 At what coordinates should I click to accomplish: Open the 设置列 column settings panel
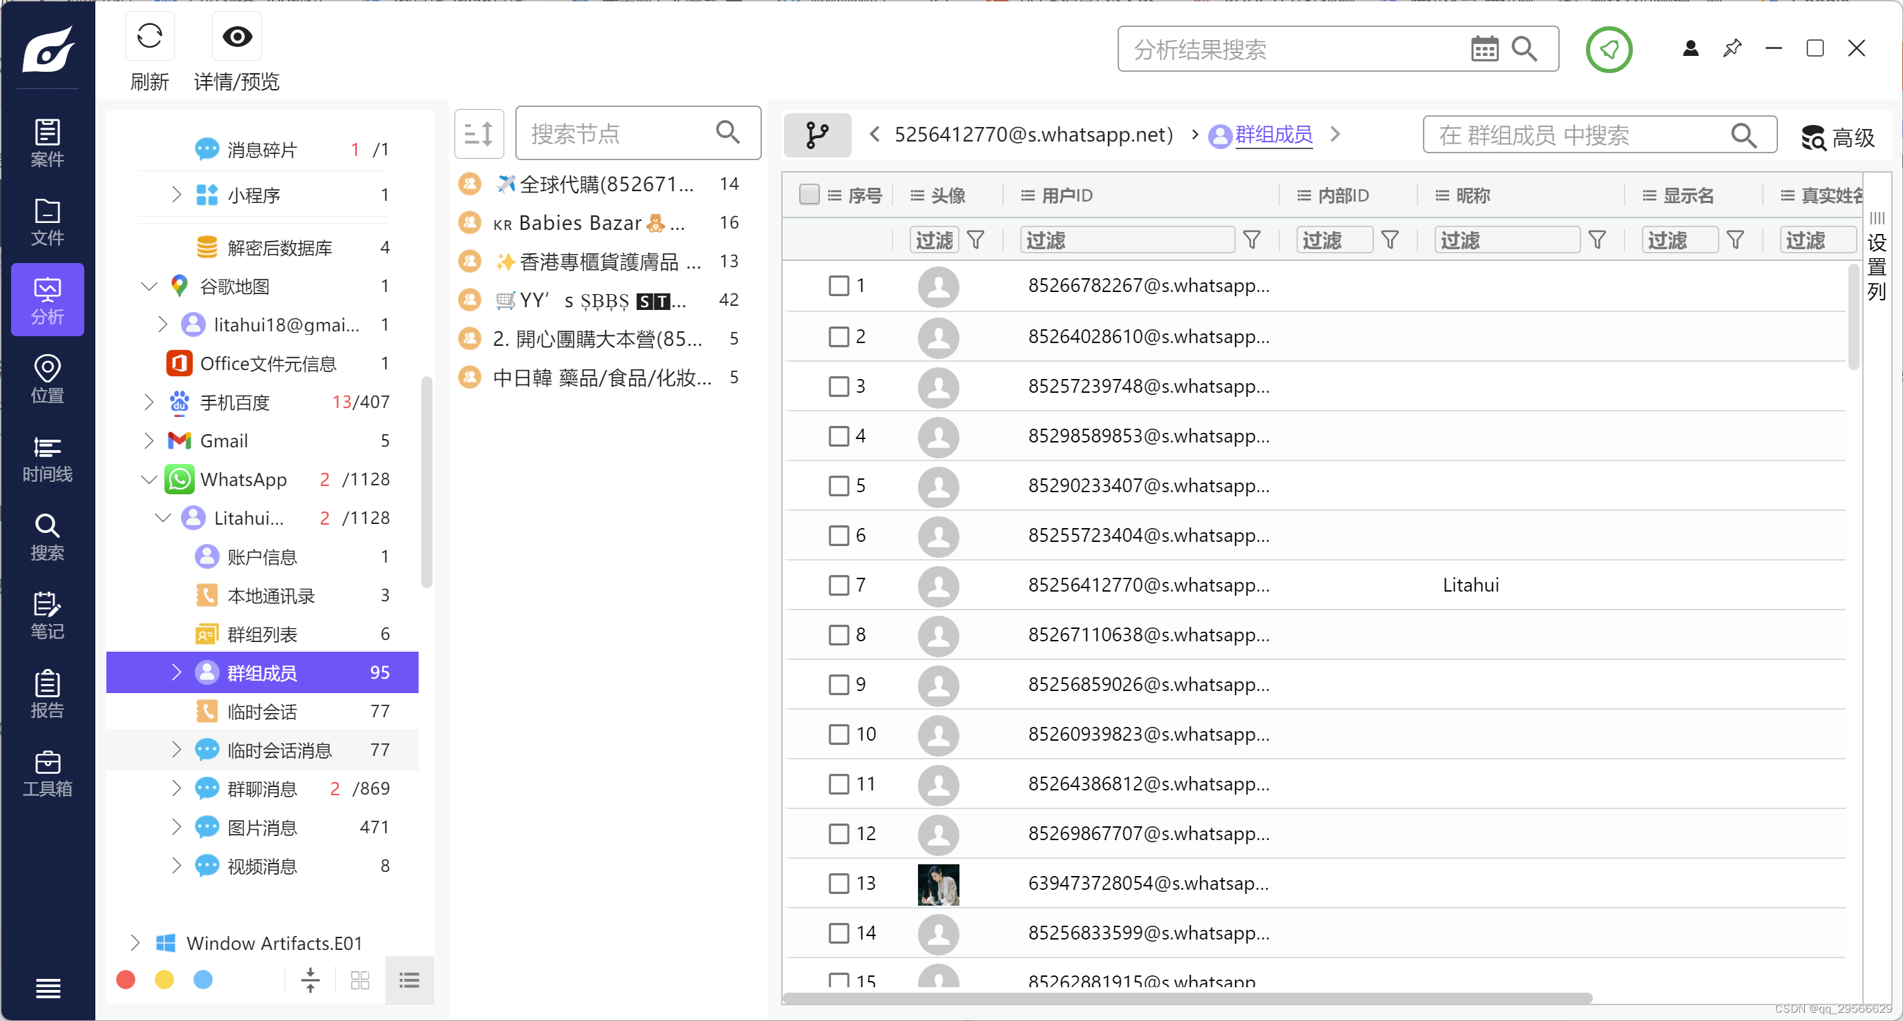(1876, 257)
